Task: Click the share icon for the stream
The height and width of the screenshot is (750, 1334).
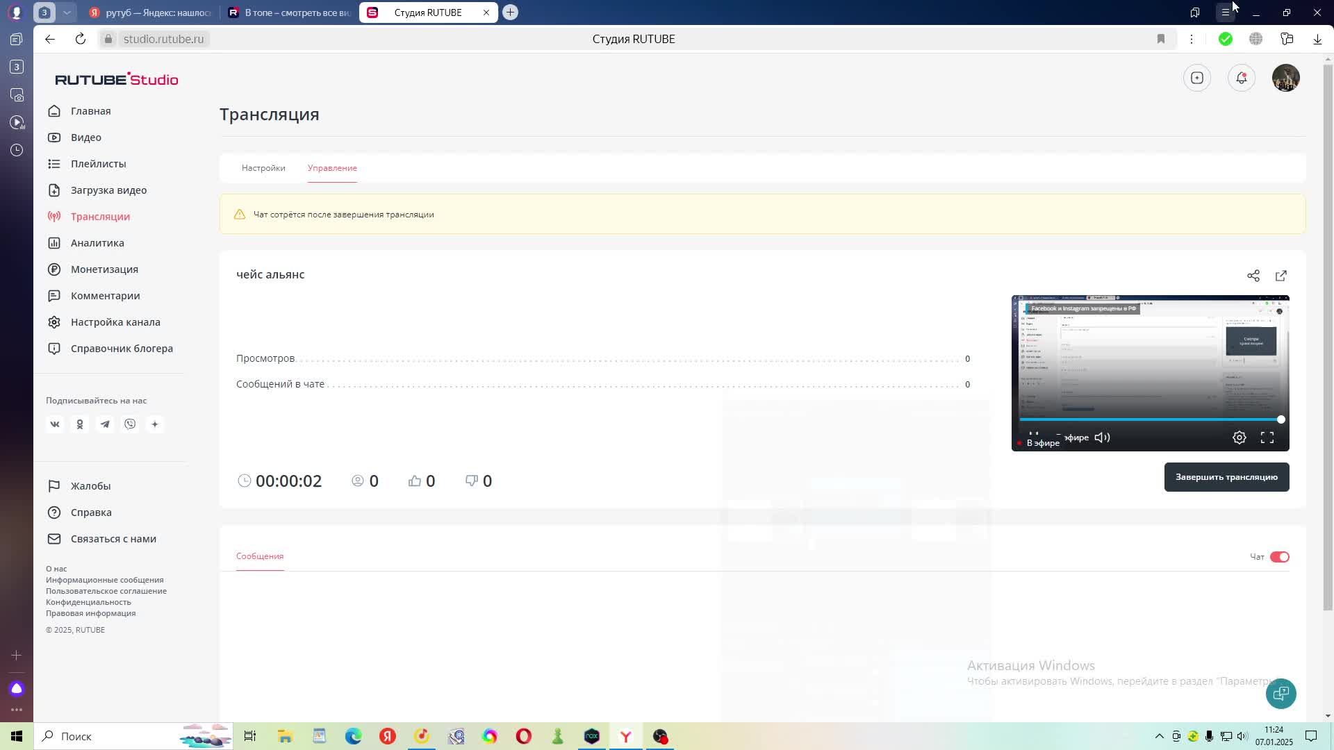Action: click(1253, 276)
